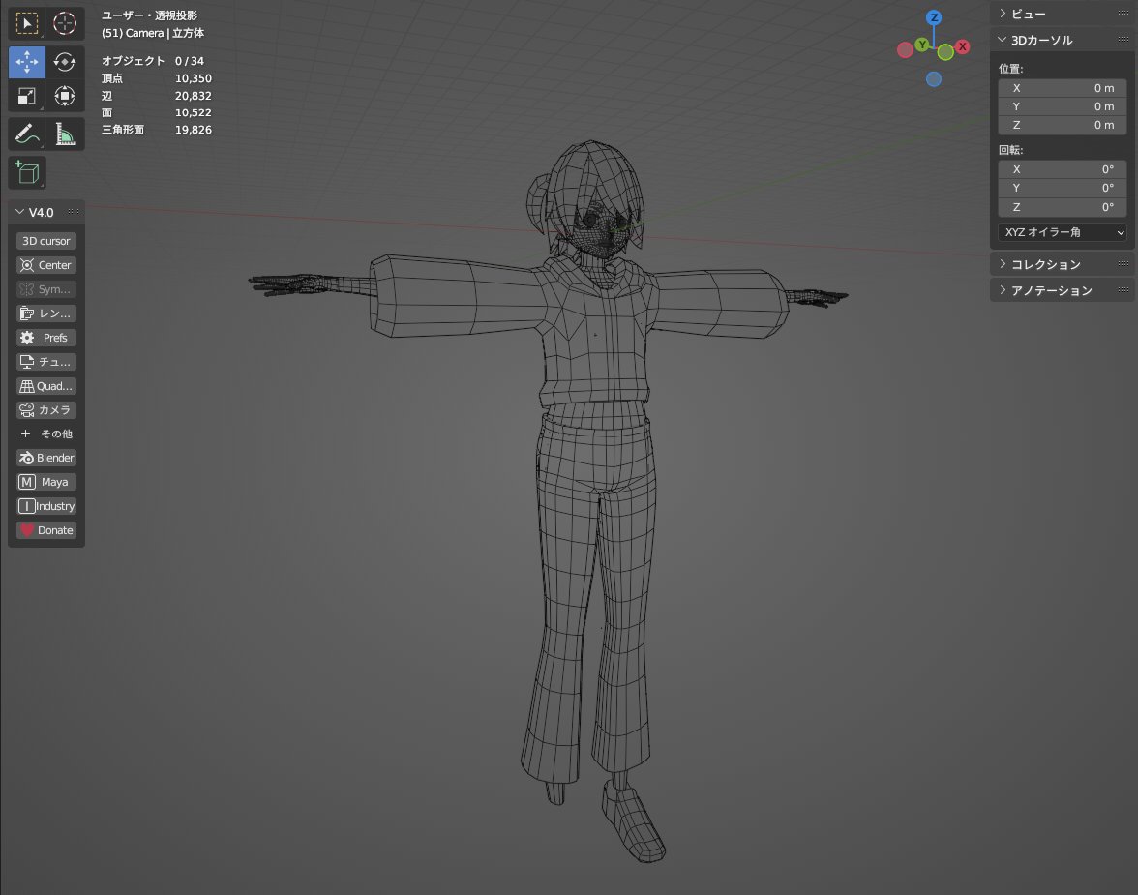The width and height of the screenshot is (1138, 895).
Task: Collapse the V4.0 panel header
Action: pos(41,211)
